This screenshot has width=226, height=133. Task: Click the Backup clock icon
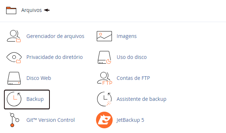pyautogui.click(x=14, y=99)
